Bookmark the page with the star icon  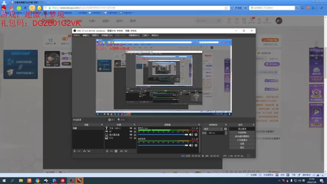tap(226, 8)
